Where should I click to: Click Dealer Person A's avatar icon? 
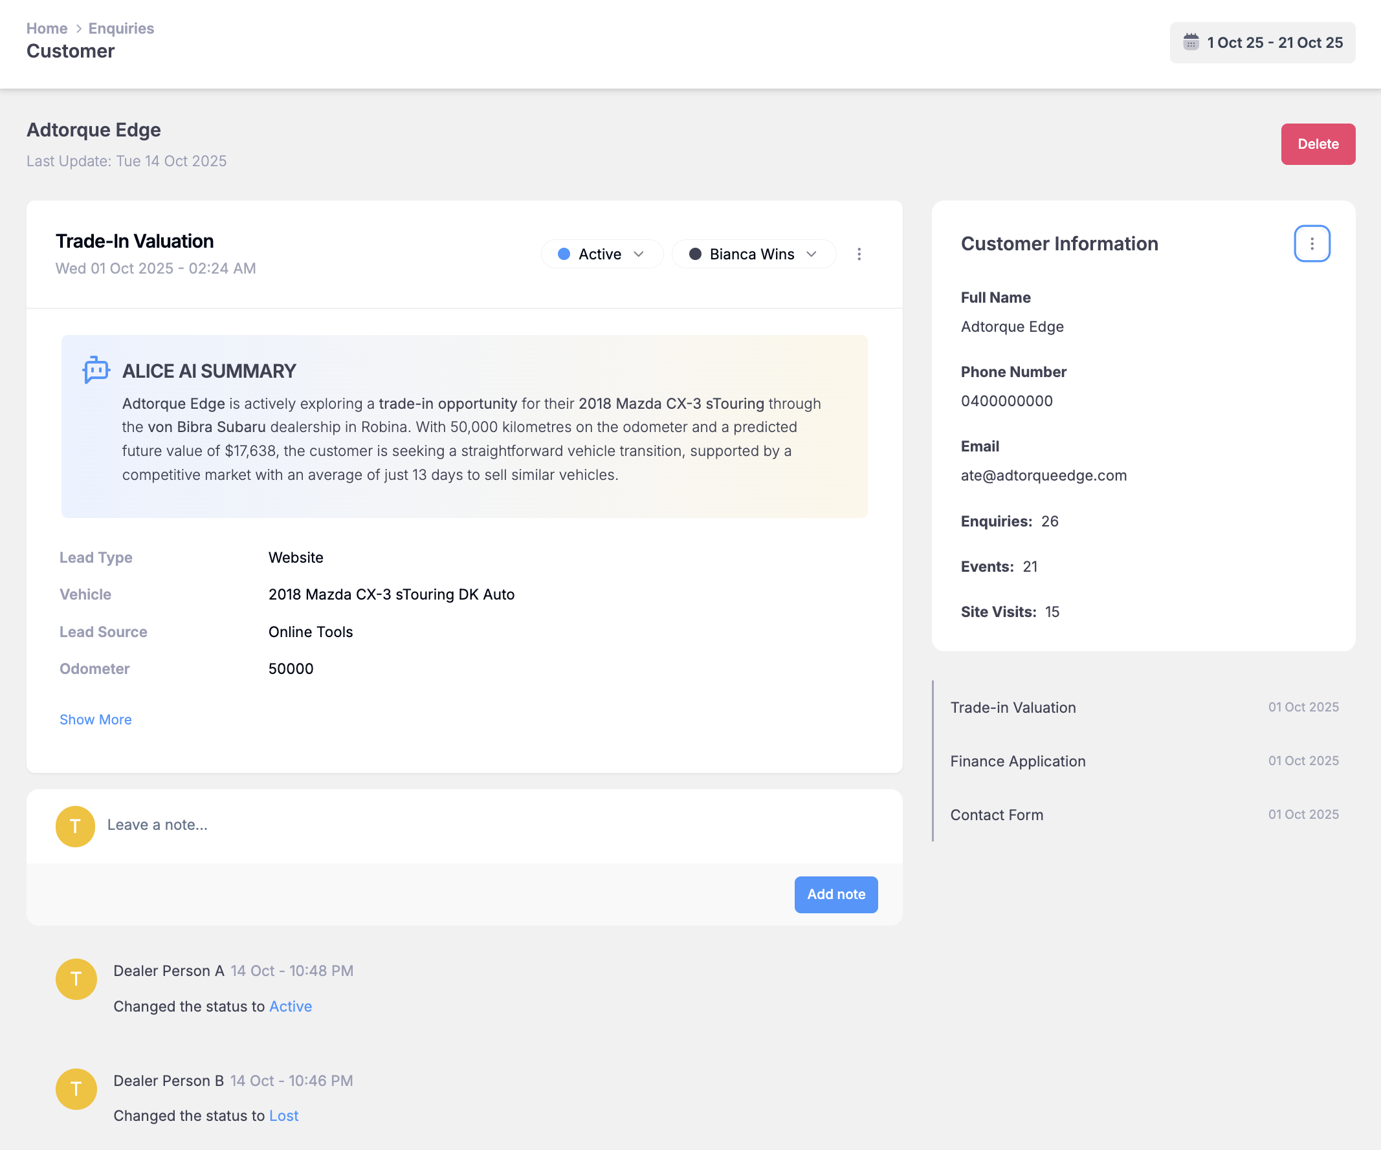point(76,979)
